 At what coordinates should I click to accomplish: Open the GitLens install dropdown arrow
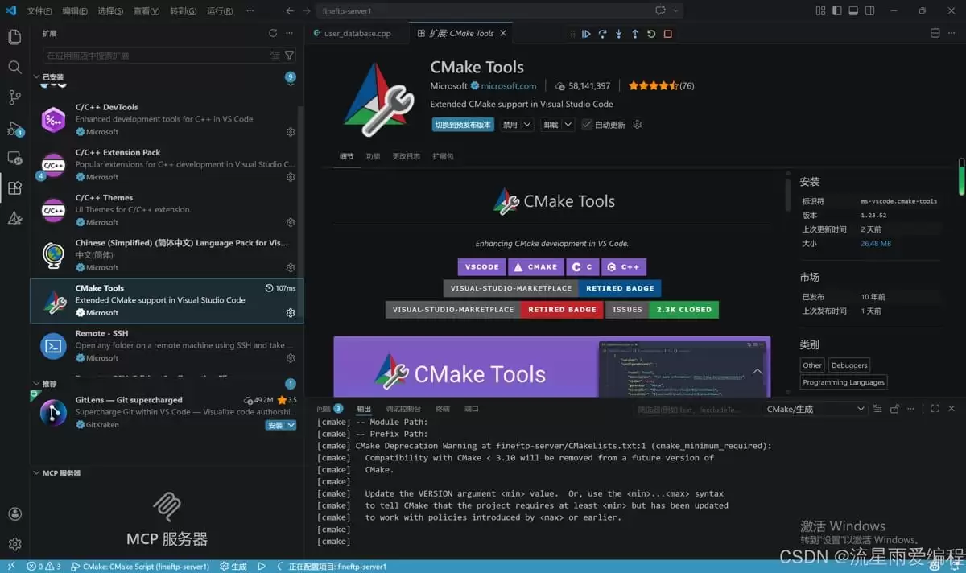(291, 425)
